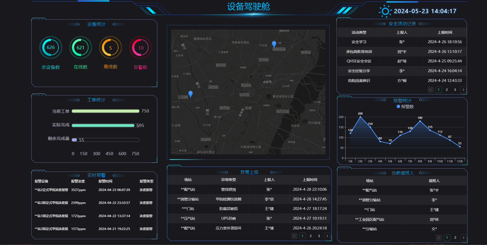487x245 pixels.
Task: Toggle the 报警数 legend dot in the chart
Action: [x=398, y=106]
